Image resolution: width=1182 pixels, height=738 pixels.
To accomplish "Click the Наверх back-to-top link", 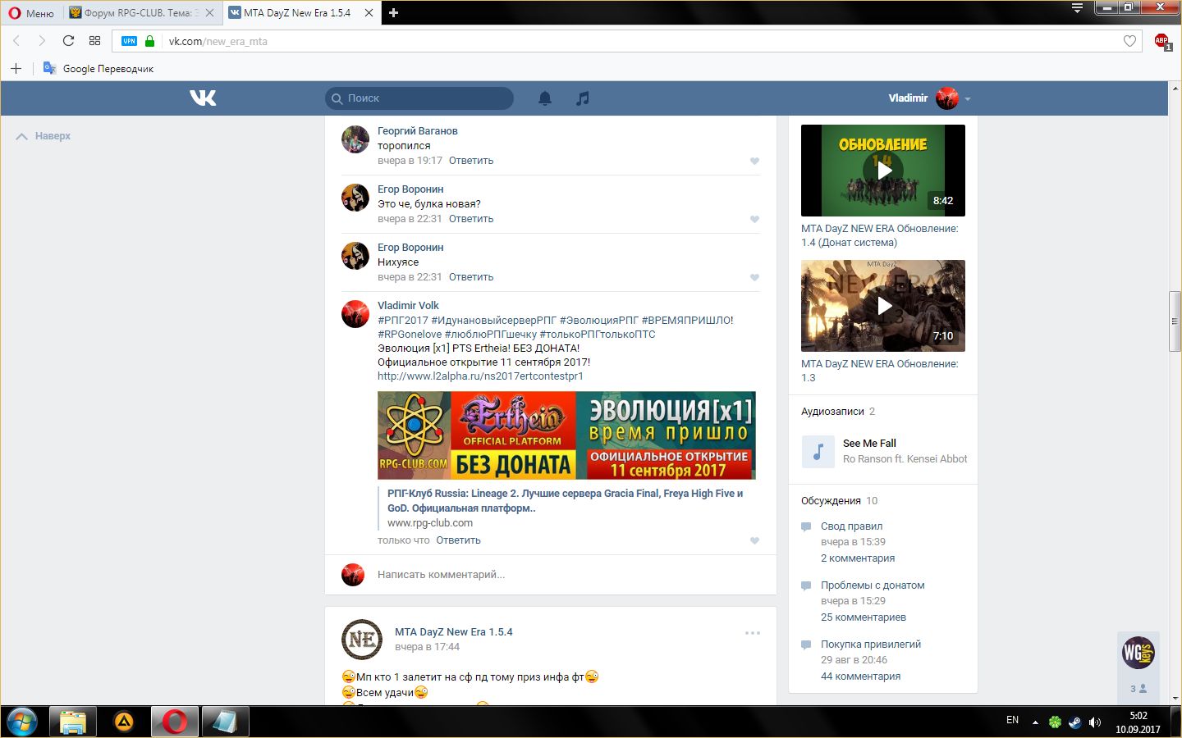I will 44,136.
